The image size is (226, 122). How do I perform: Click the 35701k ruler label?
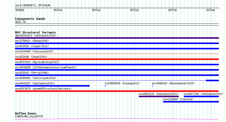coord(96,10)
